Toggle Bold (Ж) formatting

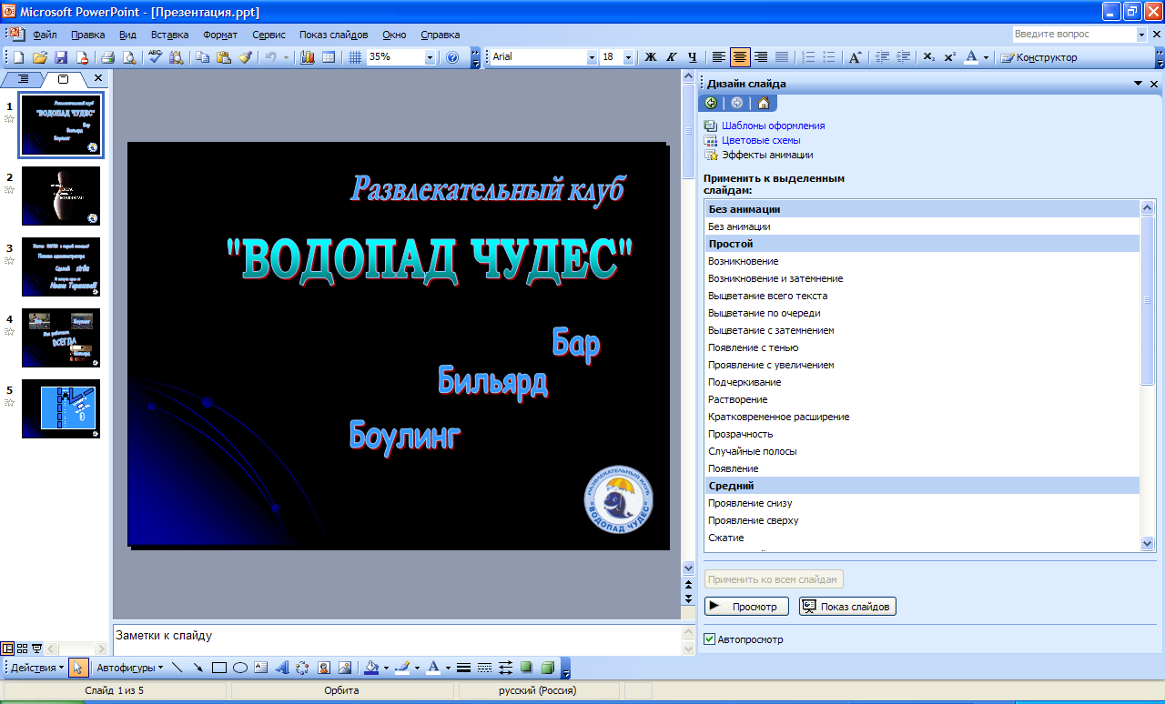click(x=651, y=57)
